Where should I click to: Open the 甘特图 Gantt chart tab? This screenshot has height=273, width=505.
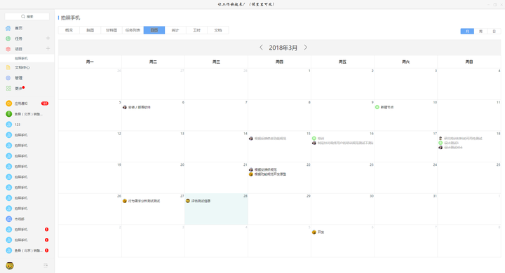pos(112,30)
